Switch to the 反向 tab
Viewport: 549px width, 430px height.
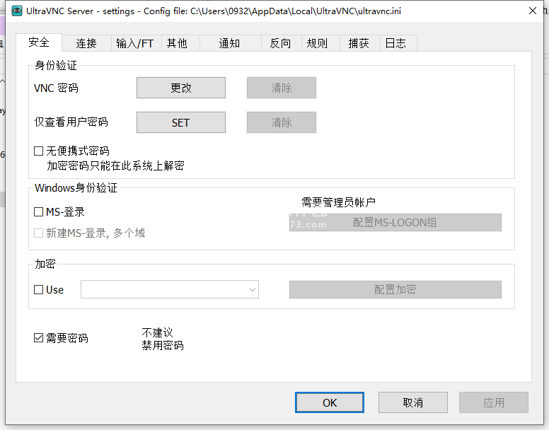point(280,43)
